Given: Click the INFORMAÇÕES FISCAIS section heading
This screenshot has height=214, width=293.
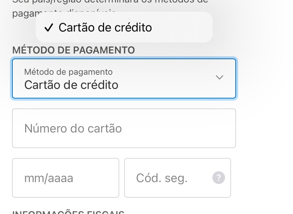Looking at the screenshot, I should 68,212.
